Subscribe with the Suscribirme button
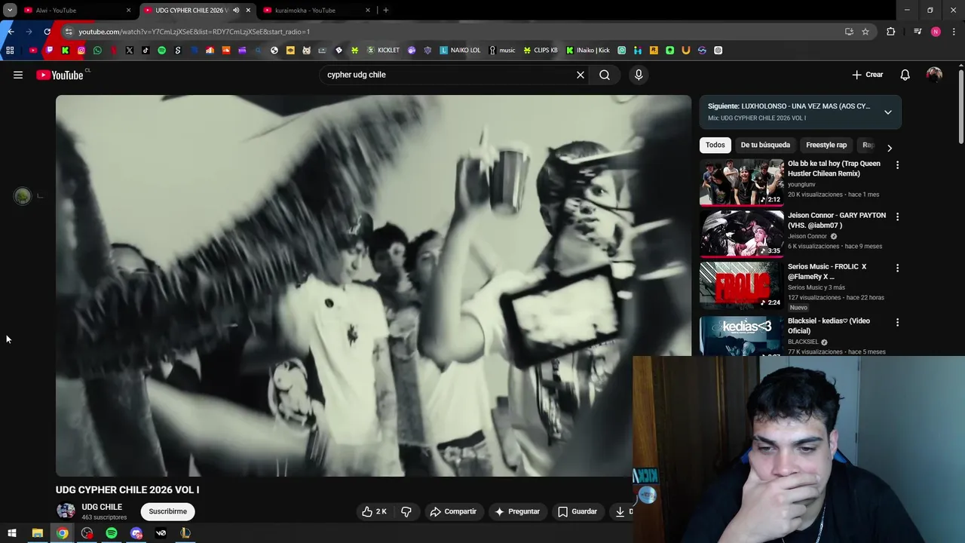The width and height of the screenshot is (965, 543). [167, 511]
